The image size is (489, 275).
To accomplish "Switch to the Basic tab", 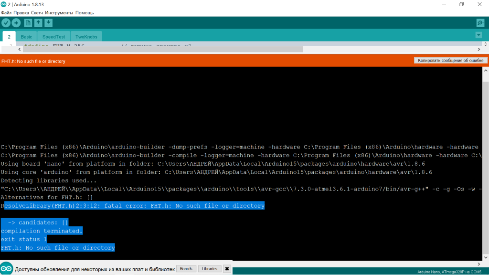I will coord(26,37).
